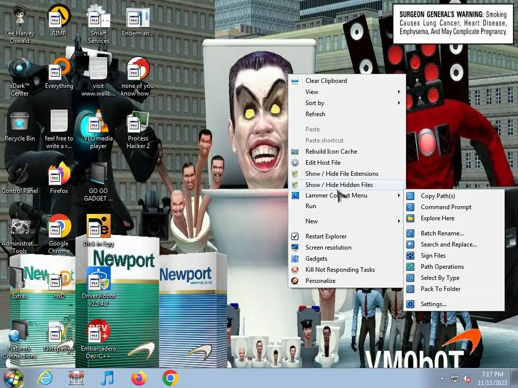Image resolution: width=518 pixels, height=388 pixels.
Task: Open the second pinned taskbar icon after Start
Action: click(76, 378)
